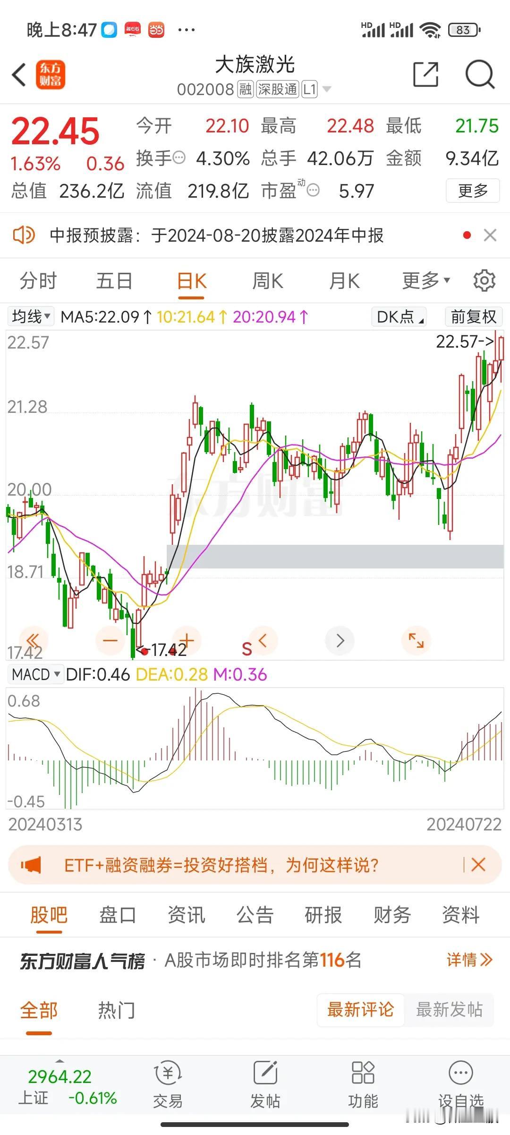Viewport: 510px width, 1135px height.
Task: Select the 全部 posts filter
Action: tap(39, 1010)
